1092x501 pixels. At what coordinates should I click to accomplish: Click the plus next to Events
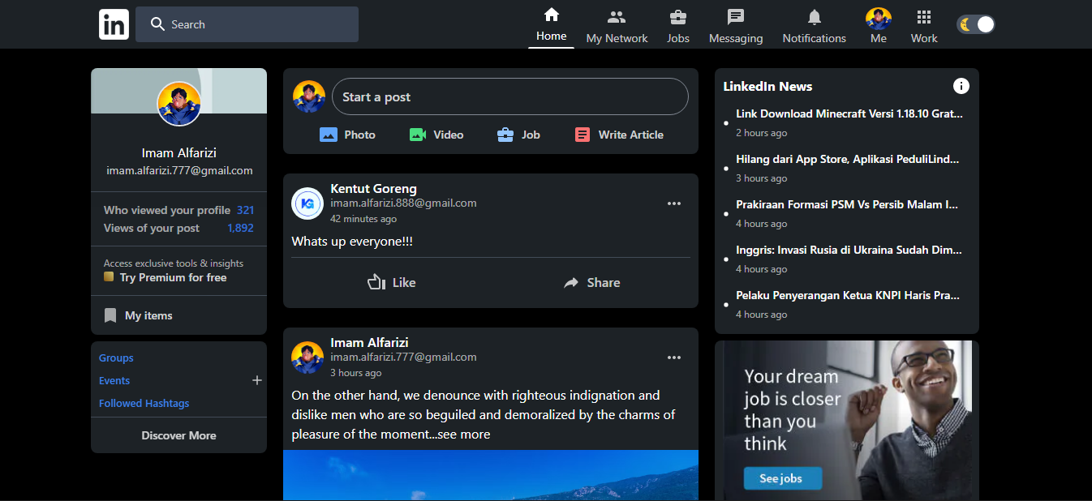(256, 380)
